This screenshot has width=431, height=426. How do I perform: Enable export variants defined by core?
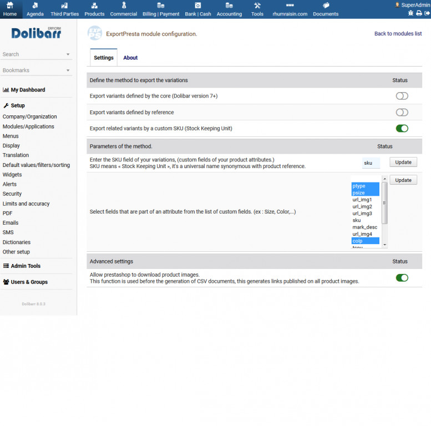[402, 96]
